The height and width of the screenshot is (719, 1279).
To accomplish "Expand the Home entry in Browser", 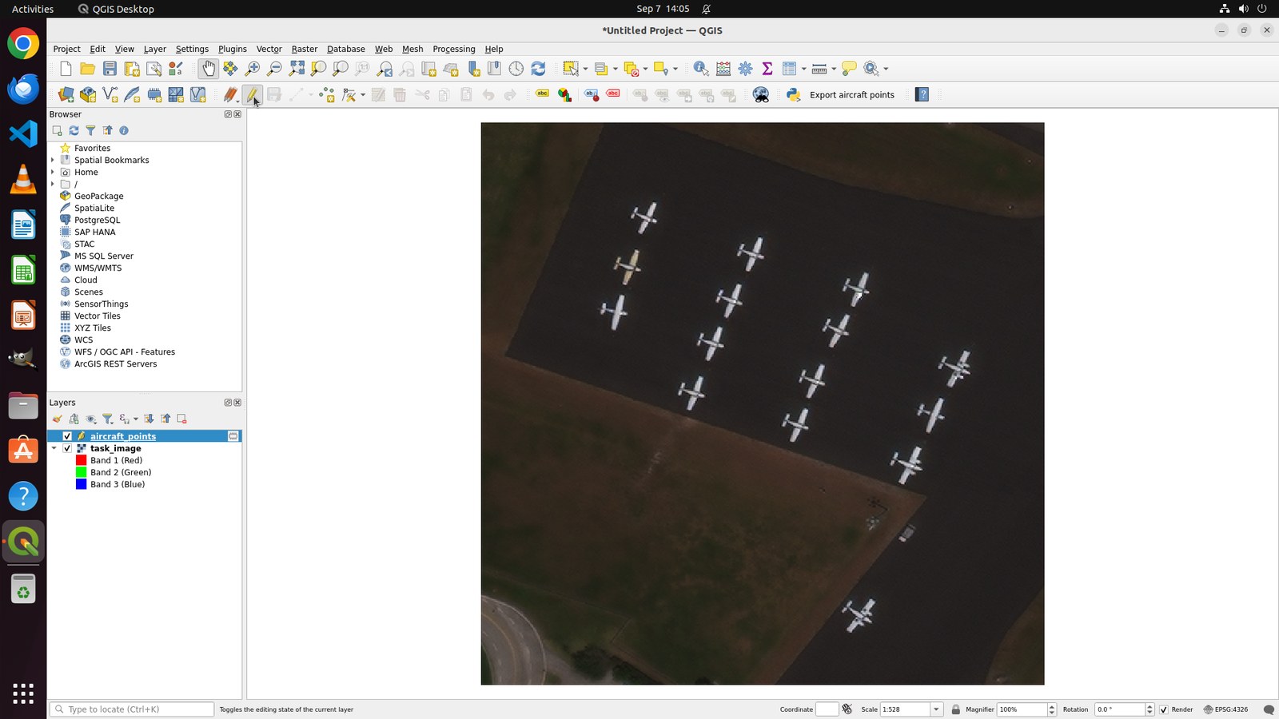I will pyautogui.click(x=53, y=173).
